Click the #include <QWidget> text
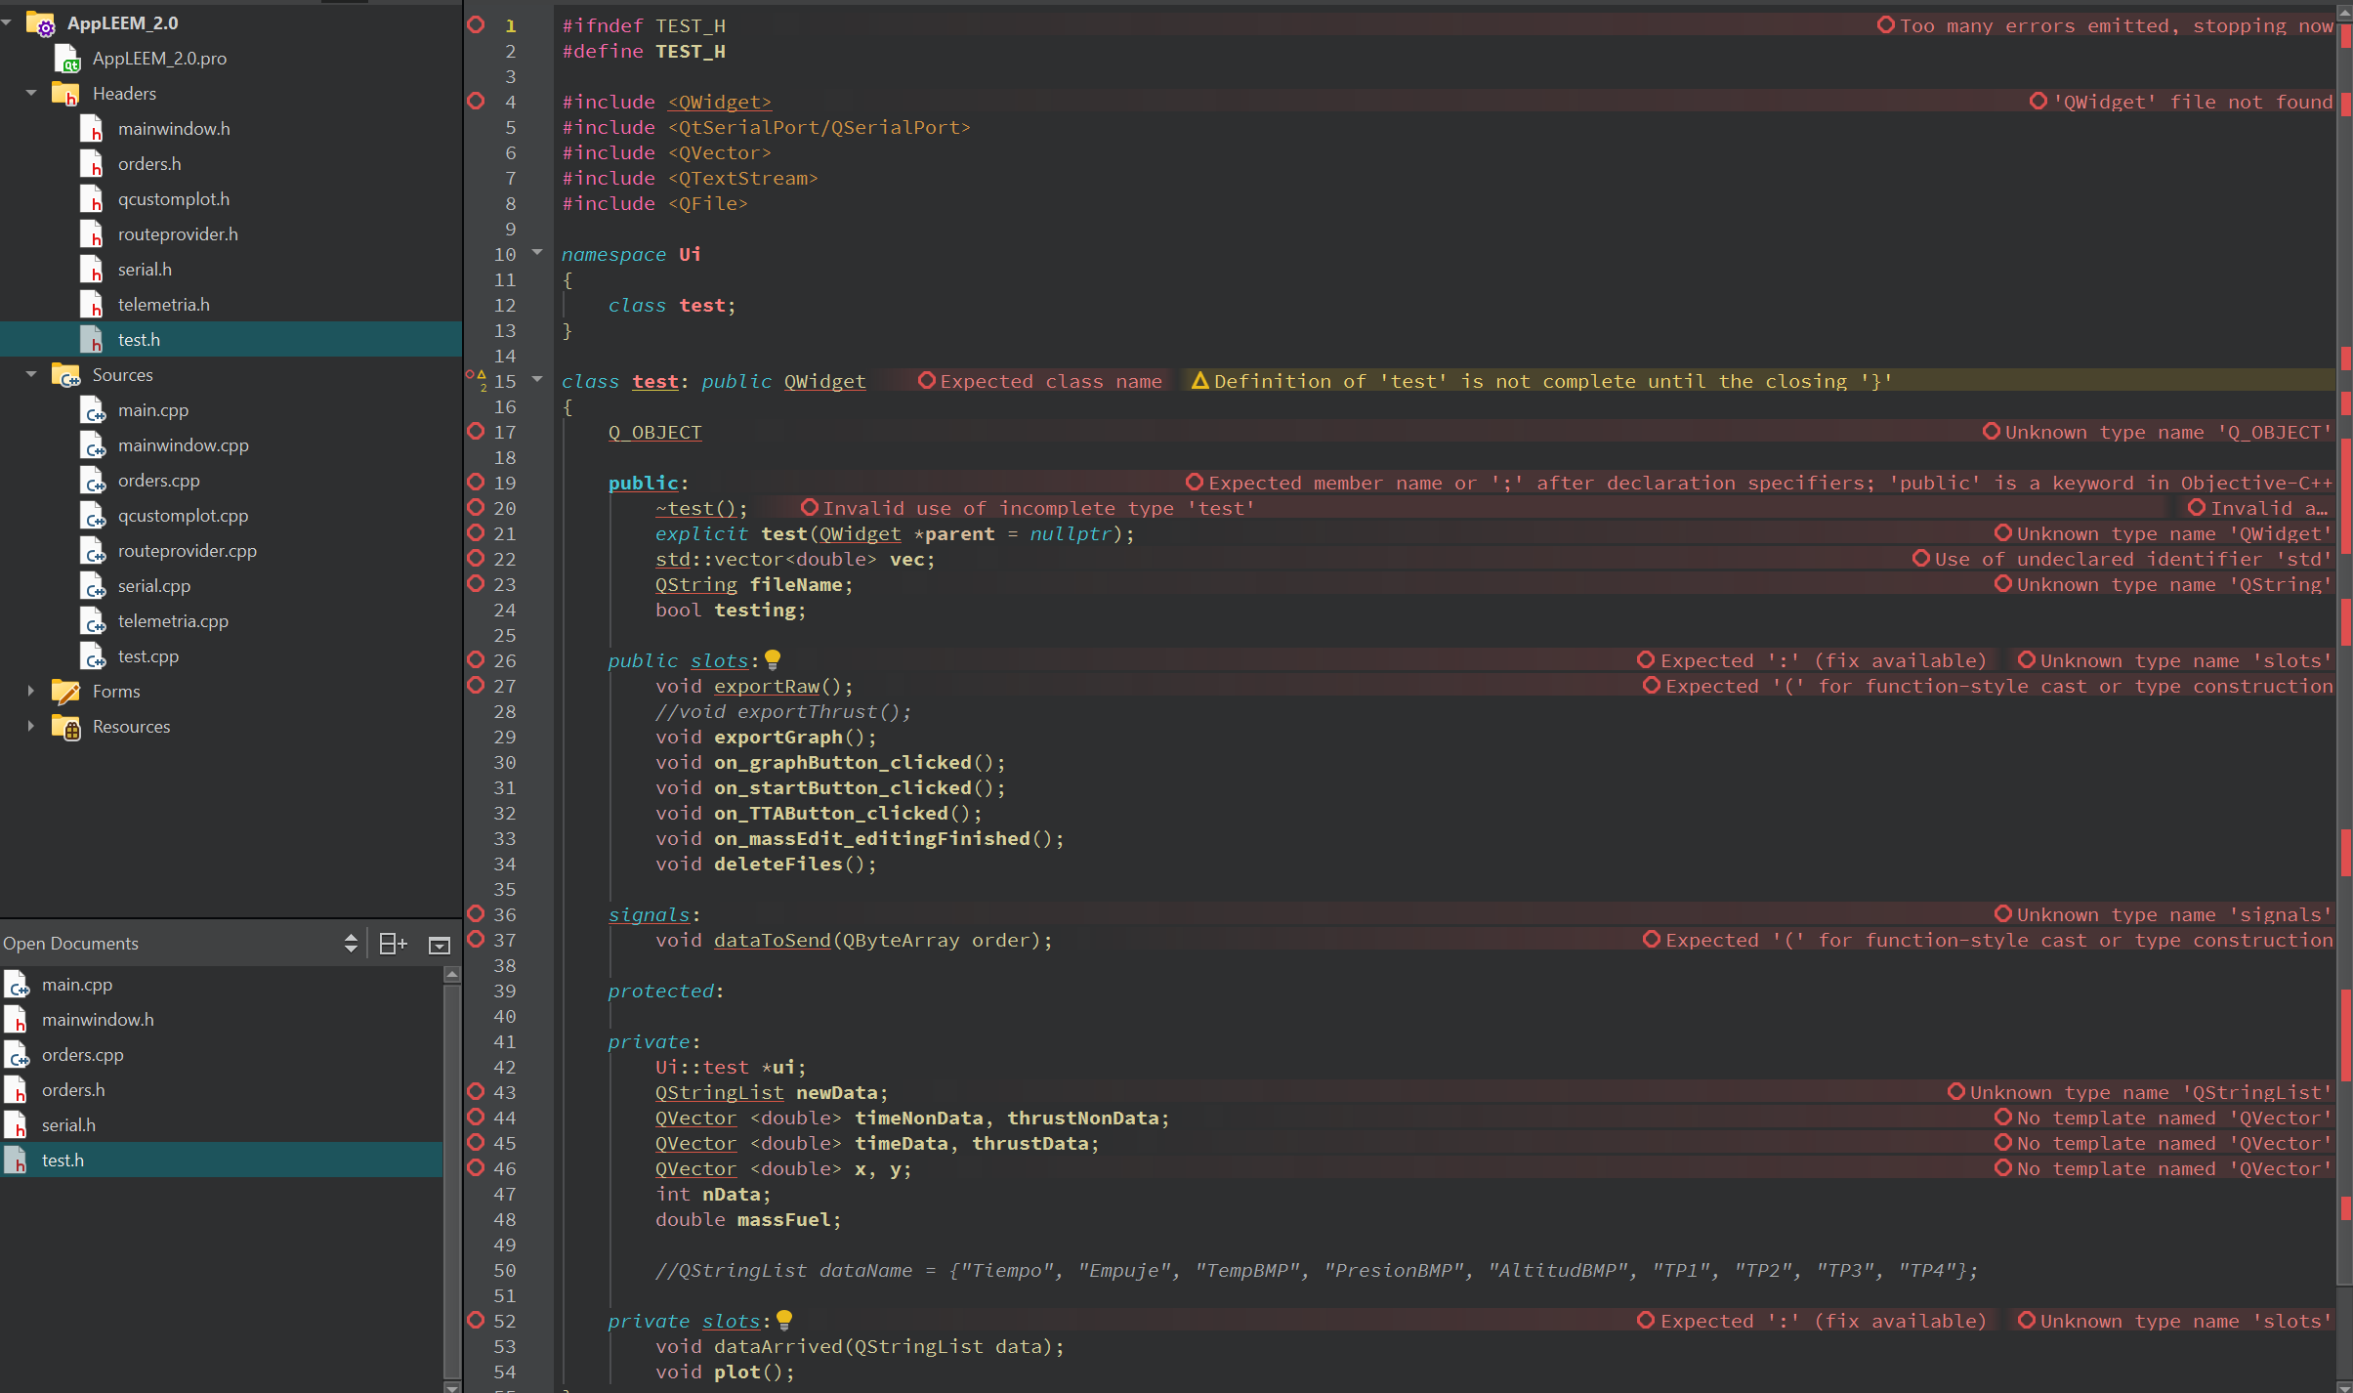This screenshot has height=1393, width=2353. (x=666, y=102)
